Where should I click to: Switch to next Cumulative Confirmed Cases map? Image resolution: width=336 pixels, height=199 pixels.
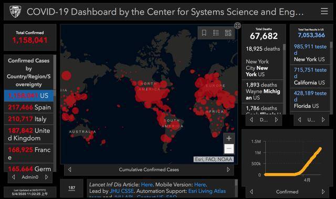pyautogui.click(x=228, y=170)
